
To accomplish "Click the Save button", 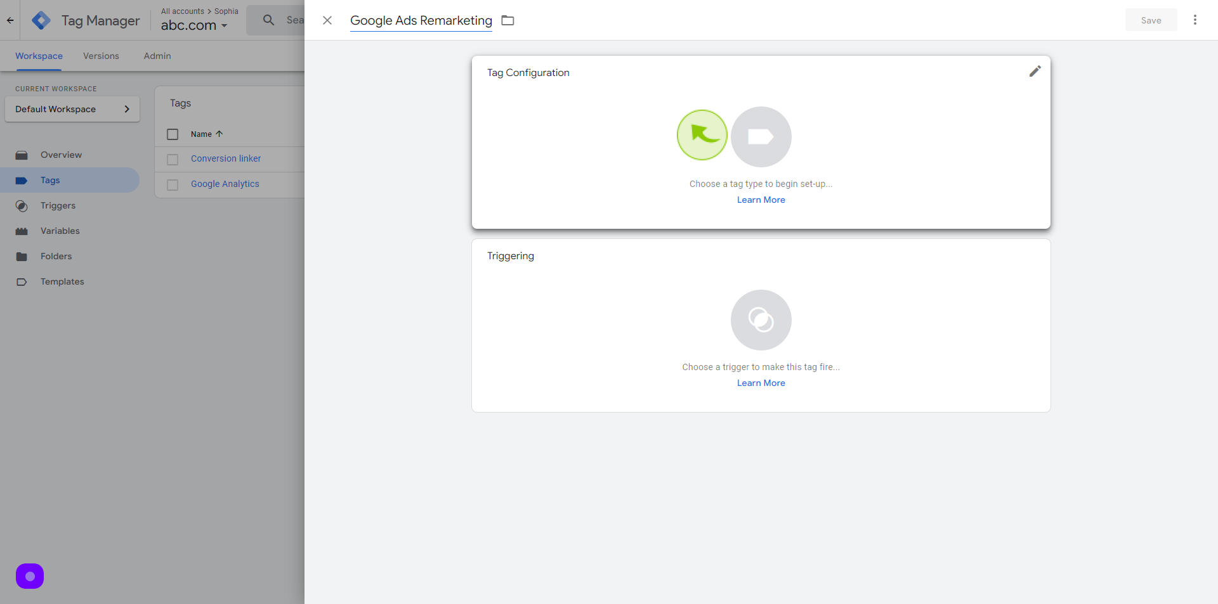I will tap(1151, 20).
